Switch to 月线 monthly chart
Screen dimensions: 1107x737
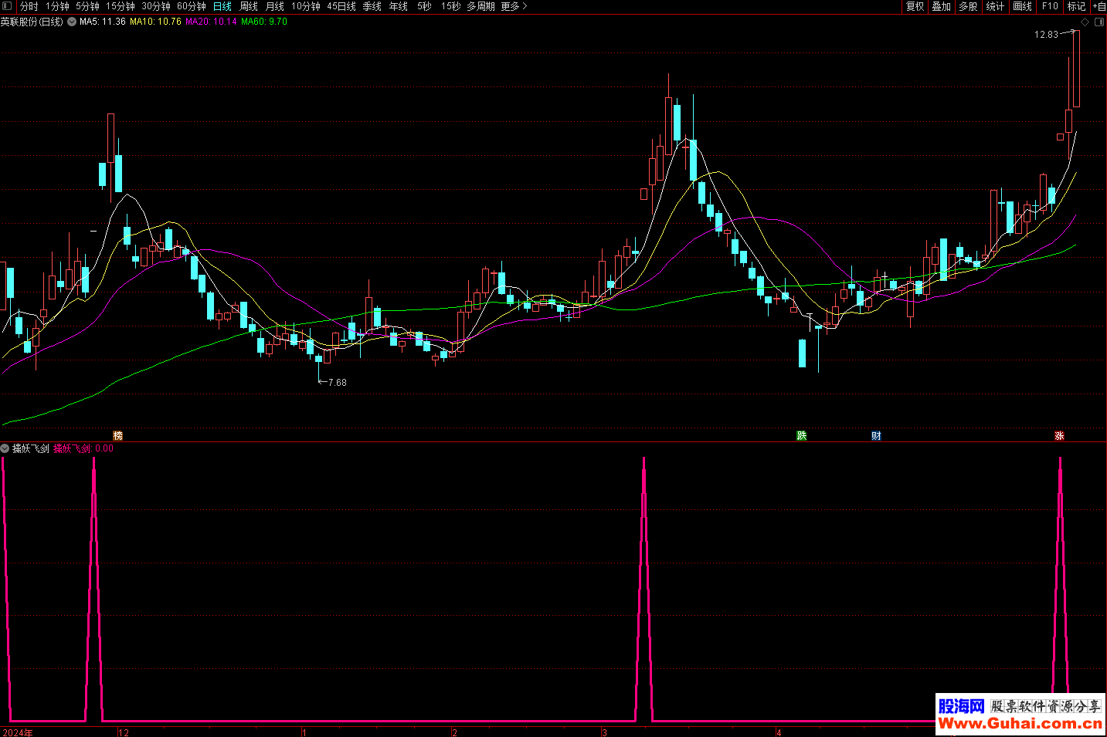tap(275, 6)
